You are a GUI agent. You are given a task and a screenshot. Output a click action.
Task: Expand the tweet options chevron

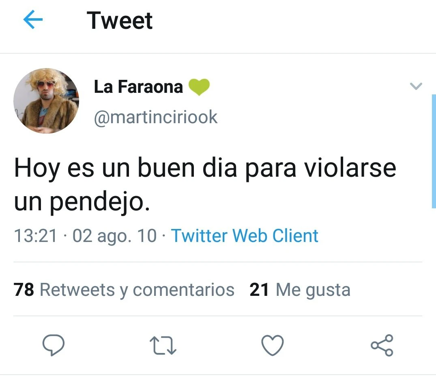(x=416, y=86)
